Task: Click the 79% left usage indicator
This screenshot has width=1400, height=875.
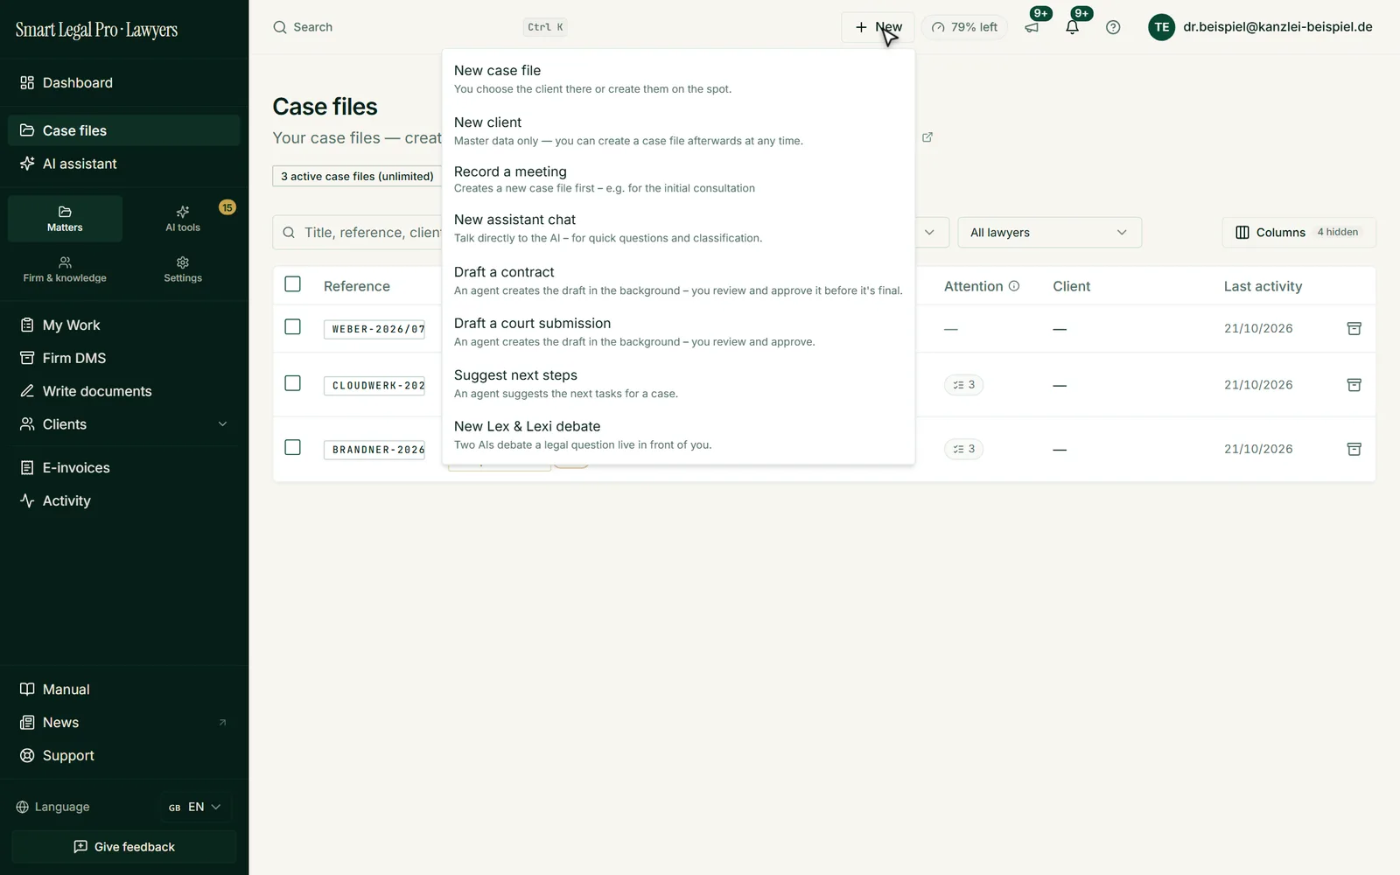Action: coord(964,27)
